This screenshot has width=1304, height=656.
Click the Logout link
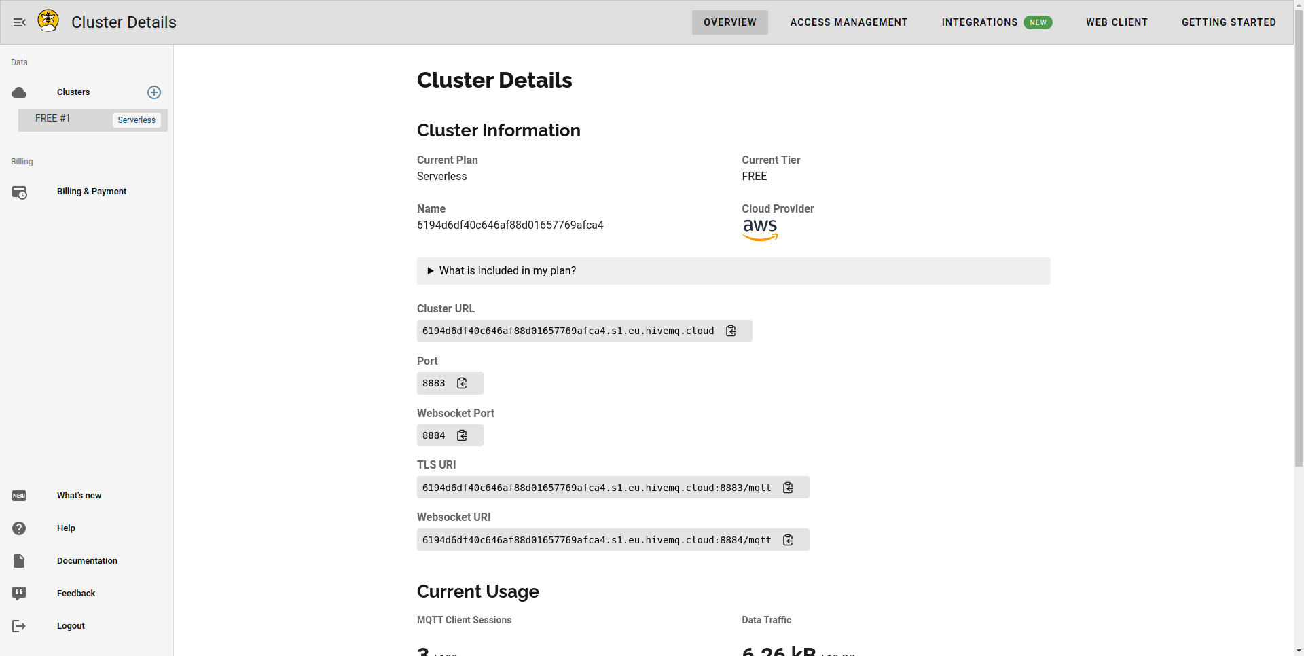click(71, 626)
